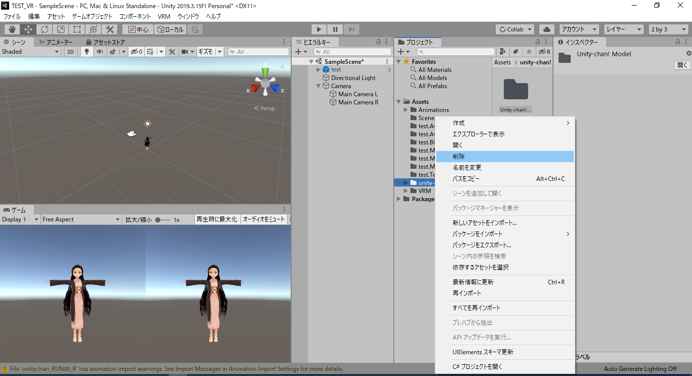The width and height of the screenshot is (692, 376).
Task: Choose 削除 from context menu
Action: click(505, 157)
